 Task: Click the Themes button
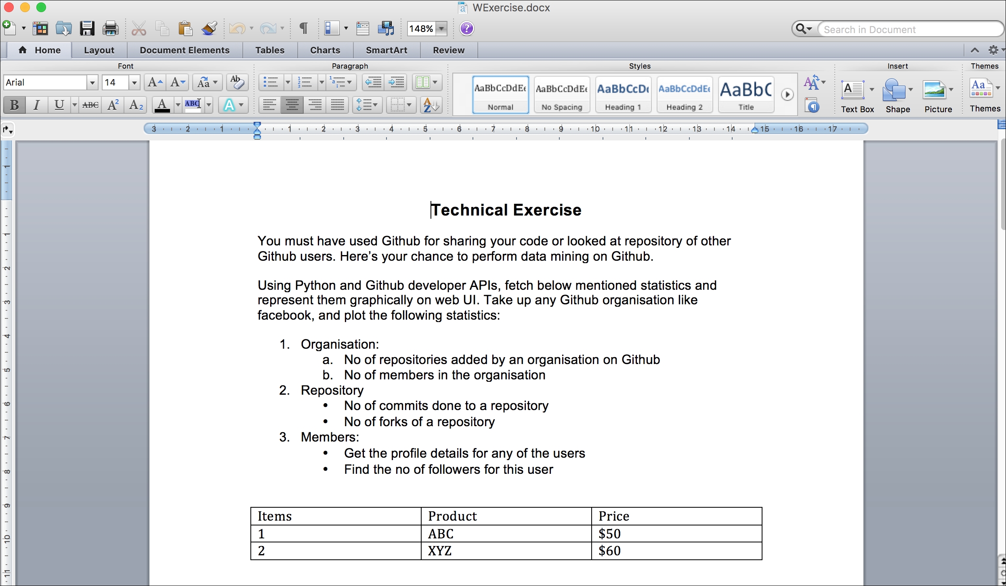click(x=985, y=96)
